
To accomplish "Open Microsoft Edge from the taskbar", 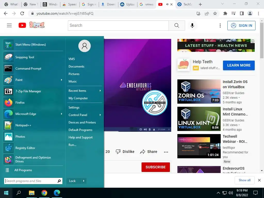I will click(x=57, y=193).
